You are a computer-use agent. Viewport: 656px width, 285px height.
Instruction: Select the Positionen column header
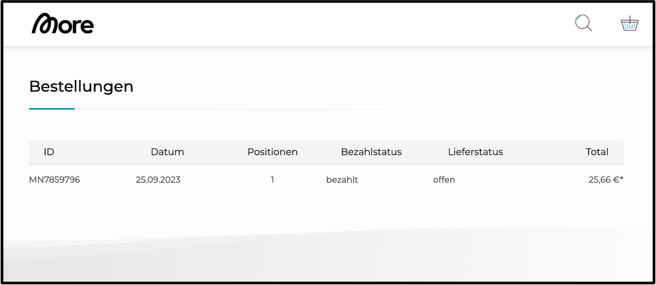[272, 152]
